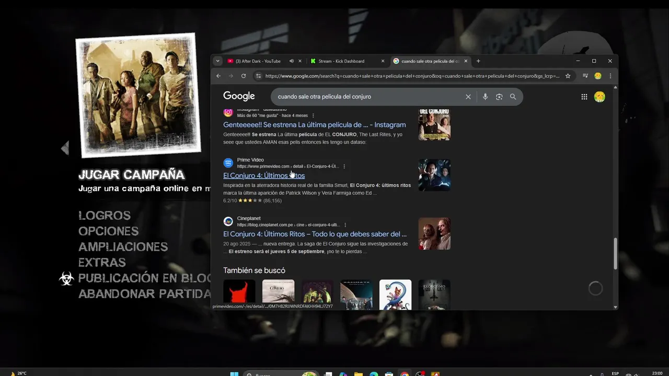Bookmark this page with star icon

click(568, 76)
